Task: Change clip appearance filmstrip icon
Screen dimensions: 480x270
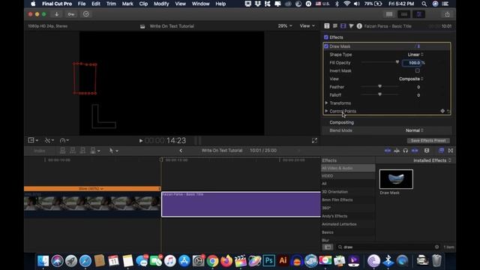Action: 427,151
